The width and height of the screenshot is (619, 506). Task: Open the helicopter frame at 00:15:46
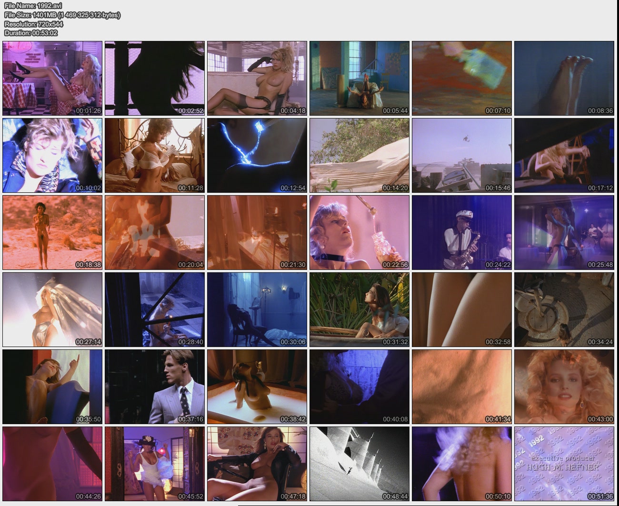tap(461, 155)
